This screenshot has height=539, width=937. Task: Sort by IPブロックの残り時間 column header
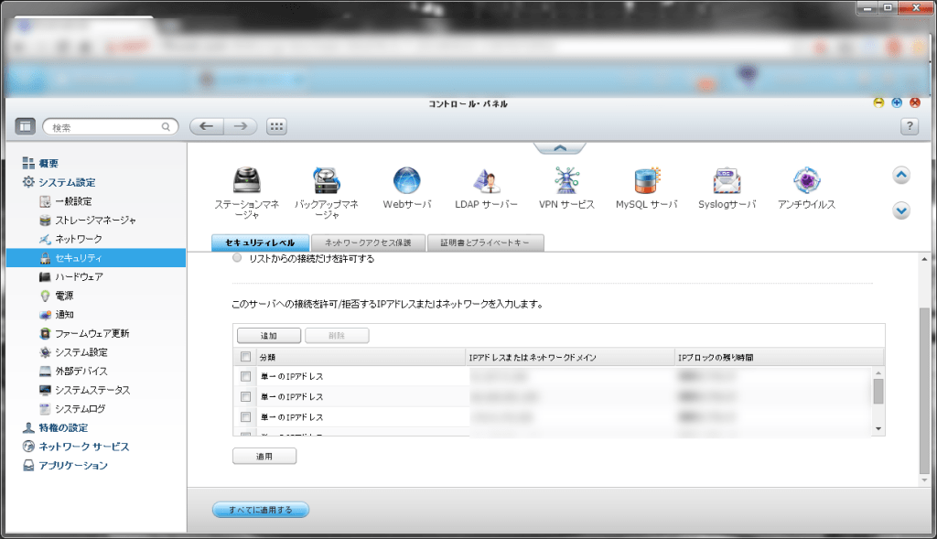coord(779,357)
